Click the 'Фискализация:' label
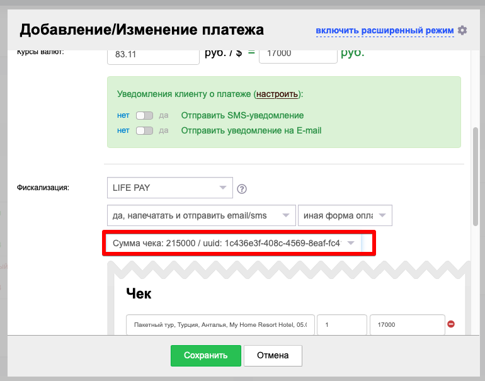This screenshot has width=485, height=381. tap(43, 188)
